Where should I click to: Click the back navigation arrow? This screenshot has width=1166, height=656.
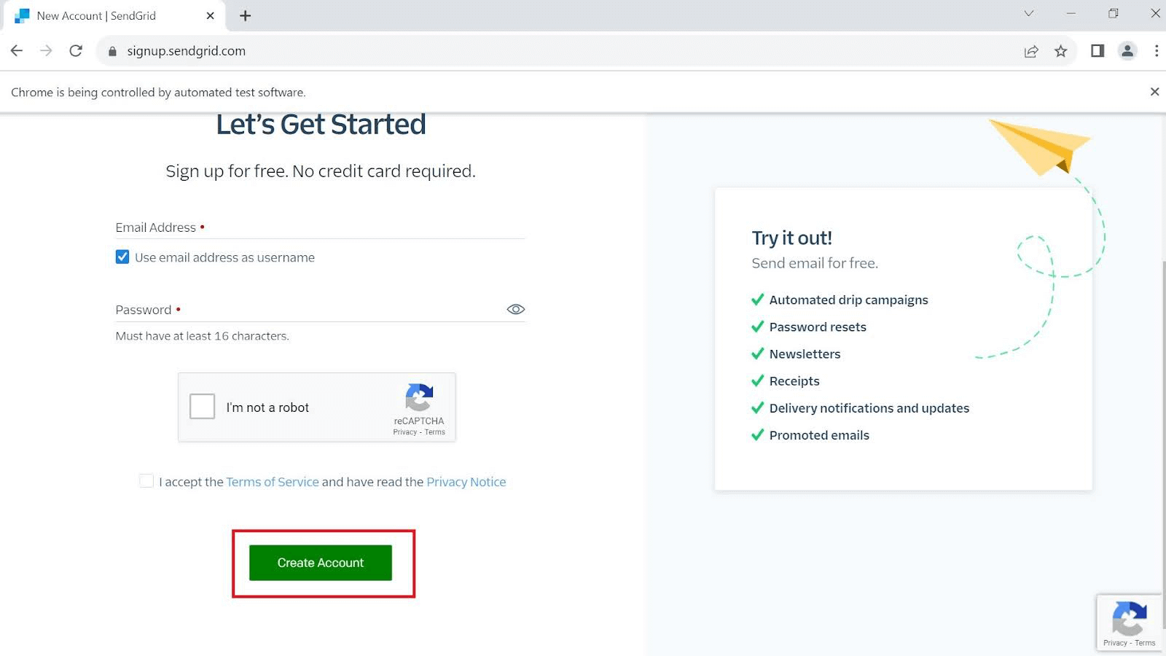click(16, 50)
